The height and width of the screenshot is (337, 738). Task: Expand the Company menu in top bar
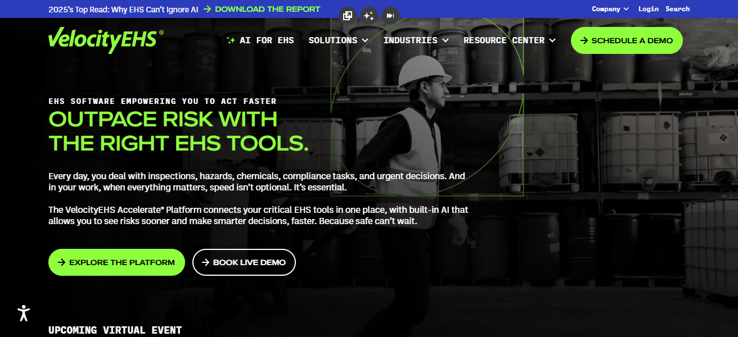(610, 9)
